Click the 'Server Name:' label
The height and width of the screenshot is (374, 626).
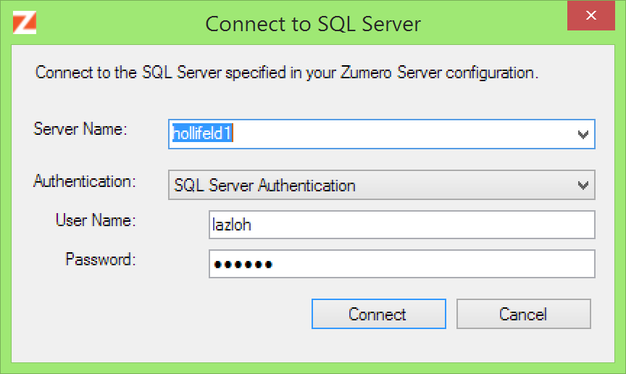(x=80, y=130)
